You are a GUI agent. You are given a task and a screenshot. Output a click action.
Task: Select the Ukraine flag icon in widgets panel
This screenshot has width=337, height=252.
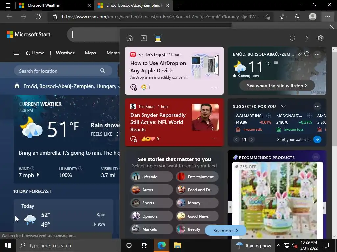tap(158, 38)
